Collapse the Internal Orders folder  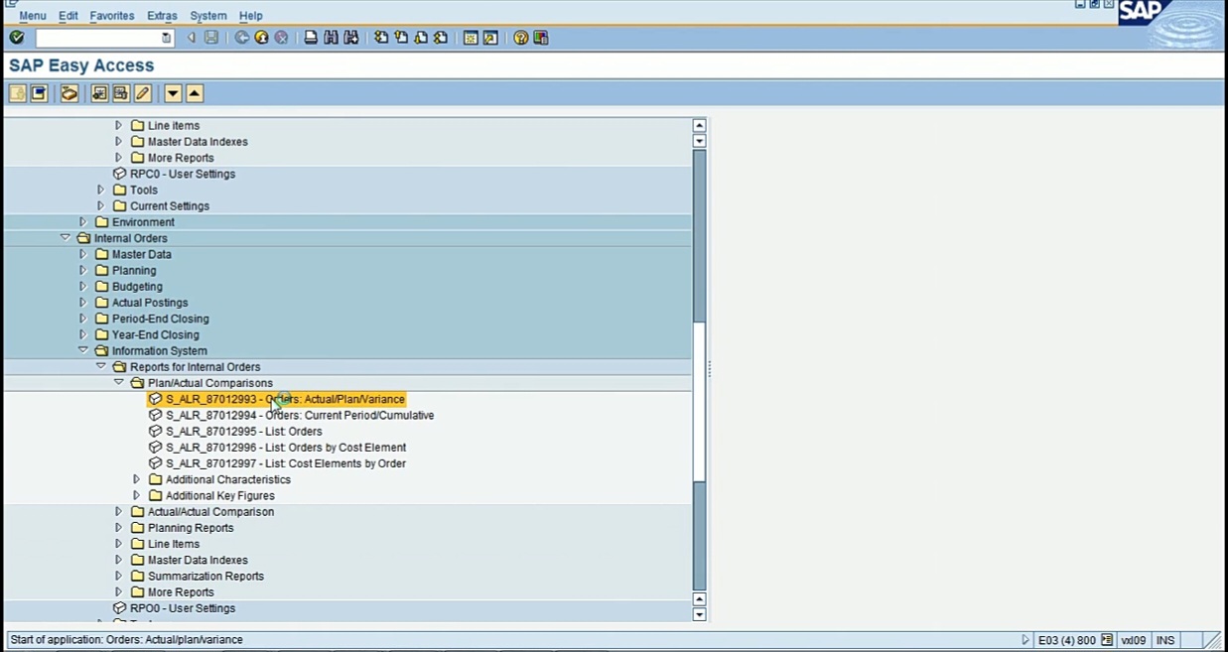[x=66, y=238]
